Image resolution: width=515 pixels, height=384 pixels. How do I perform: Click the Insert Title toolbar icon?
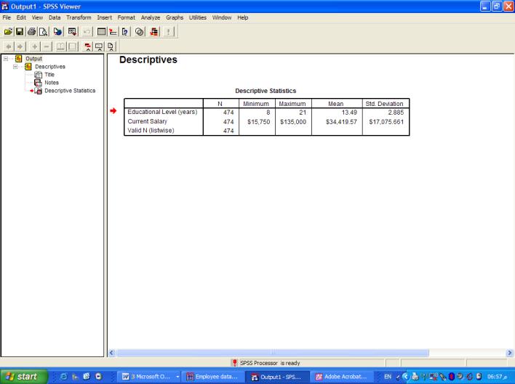tap(99, 46)
